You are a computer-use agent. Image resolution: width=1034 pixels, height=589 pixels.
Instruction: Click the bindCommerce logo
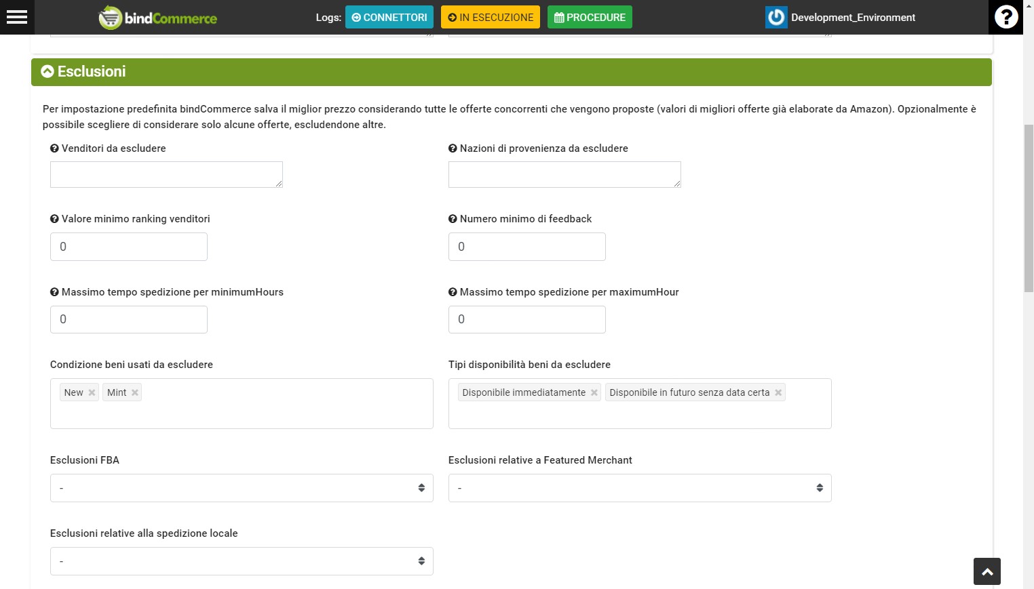(157, 17)
